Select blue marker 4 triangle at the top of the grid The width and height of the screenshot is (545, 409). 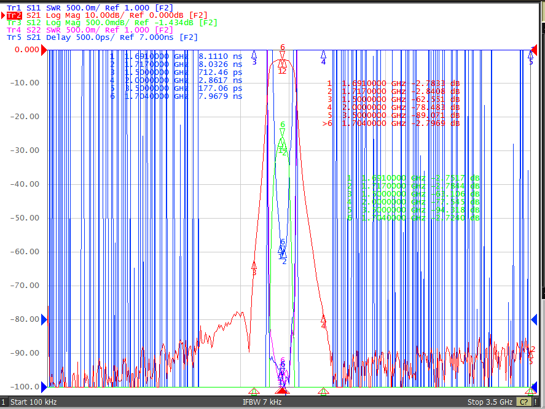(x=324, y=55)
